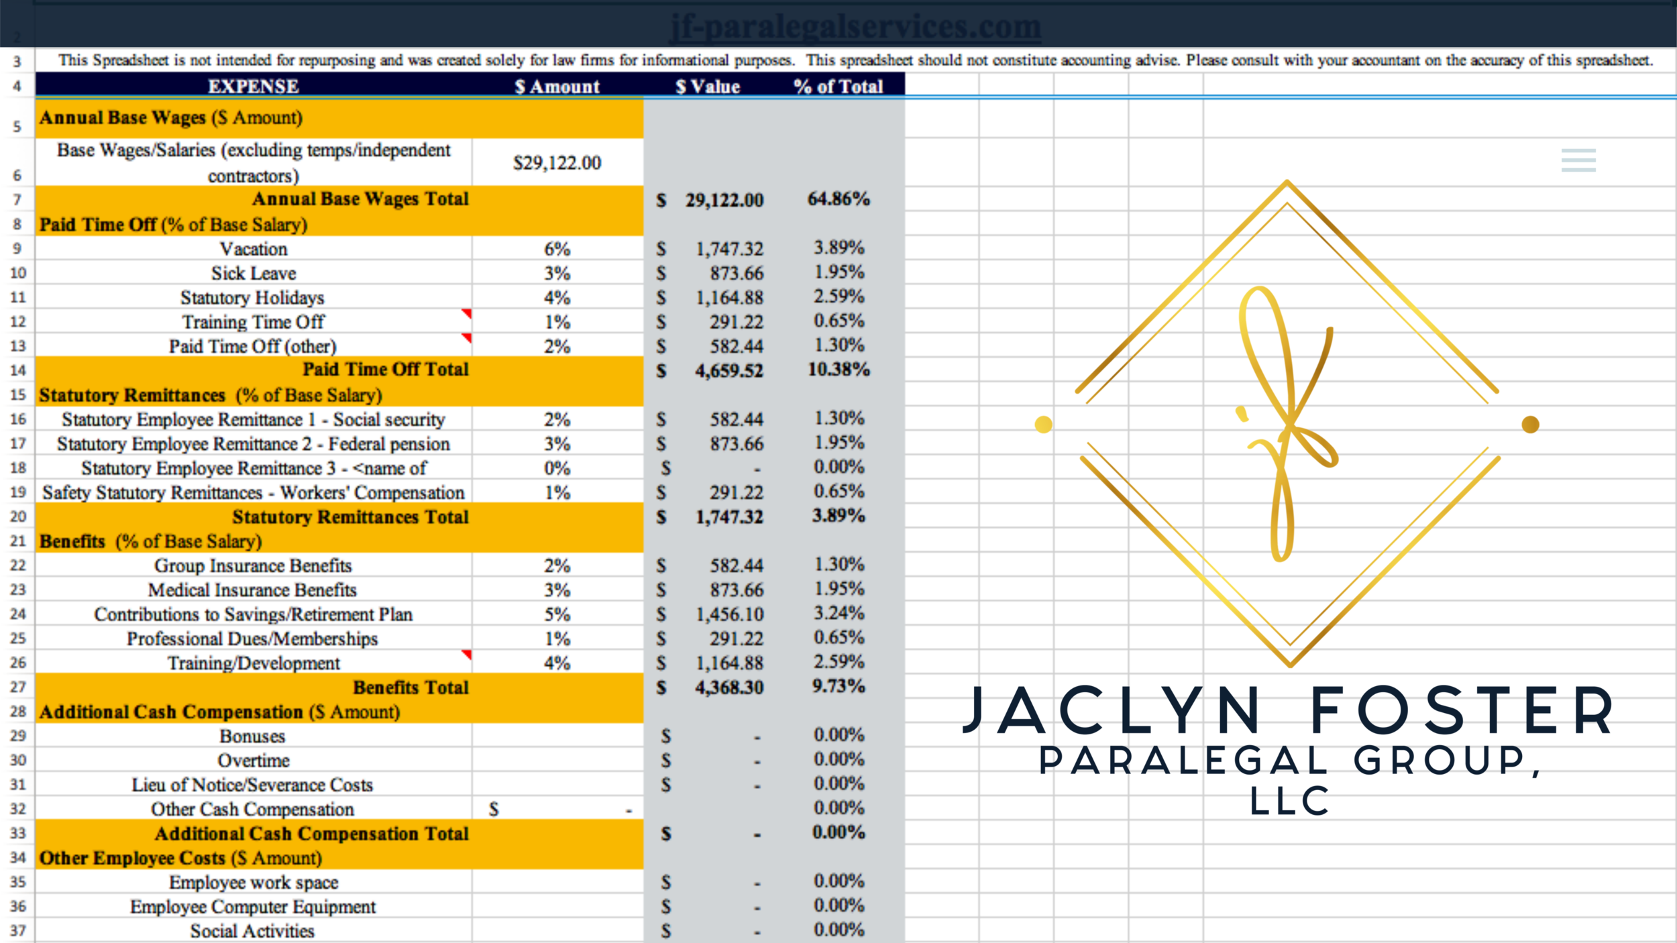Select the Training/Development label cell

tap(254, 663)
